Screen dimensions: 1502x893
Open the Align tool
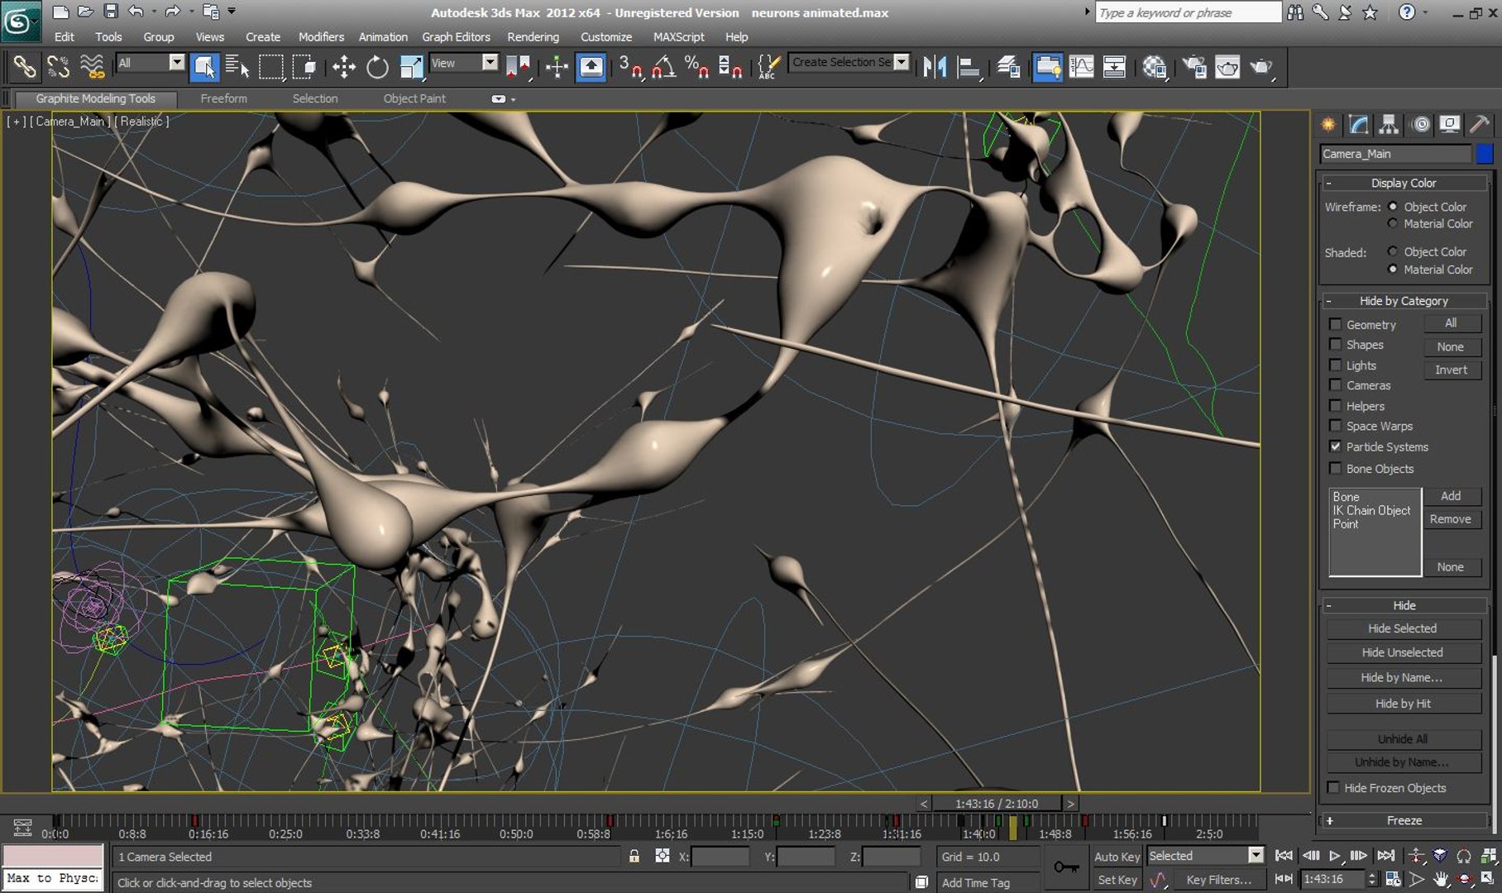tap(969, 66)
